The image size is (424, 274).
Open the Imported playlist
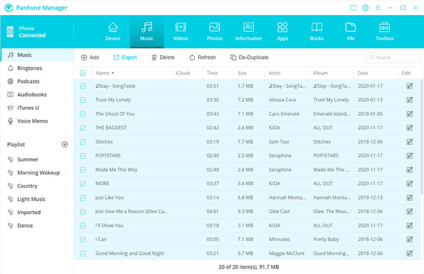(37, 212)
